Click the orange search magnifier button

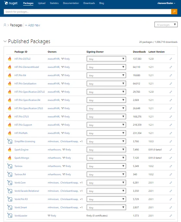pyautogui.click(x=174, y=12)
